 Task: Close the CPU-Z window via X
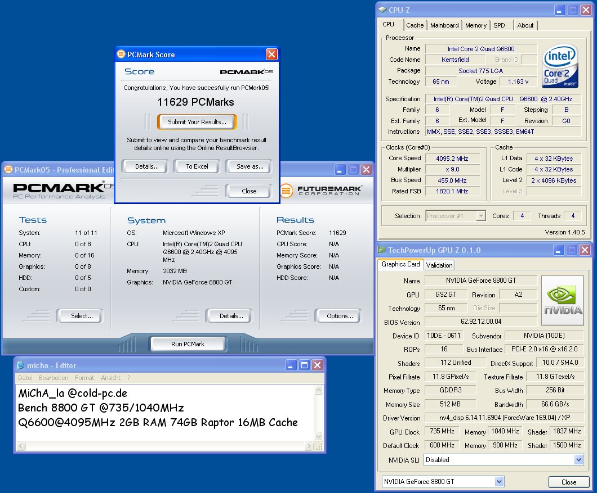pyautogui.click(x=586, y=10)
